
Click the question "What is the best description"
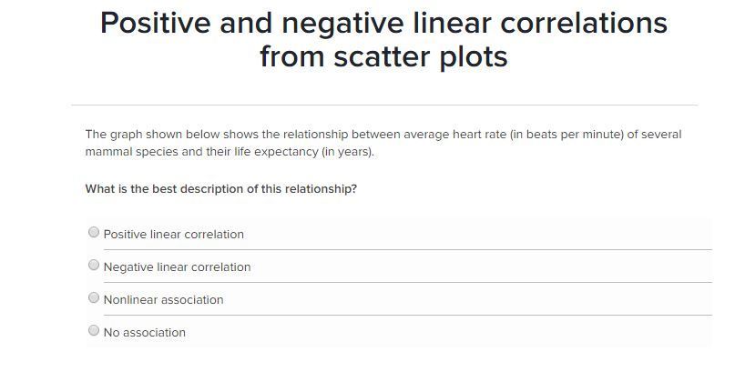click(220, 189)
